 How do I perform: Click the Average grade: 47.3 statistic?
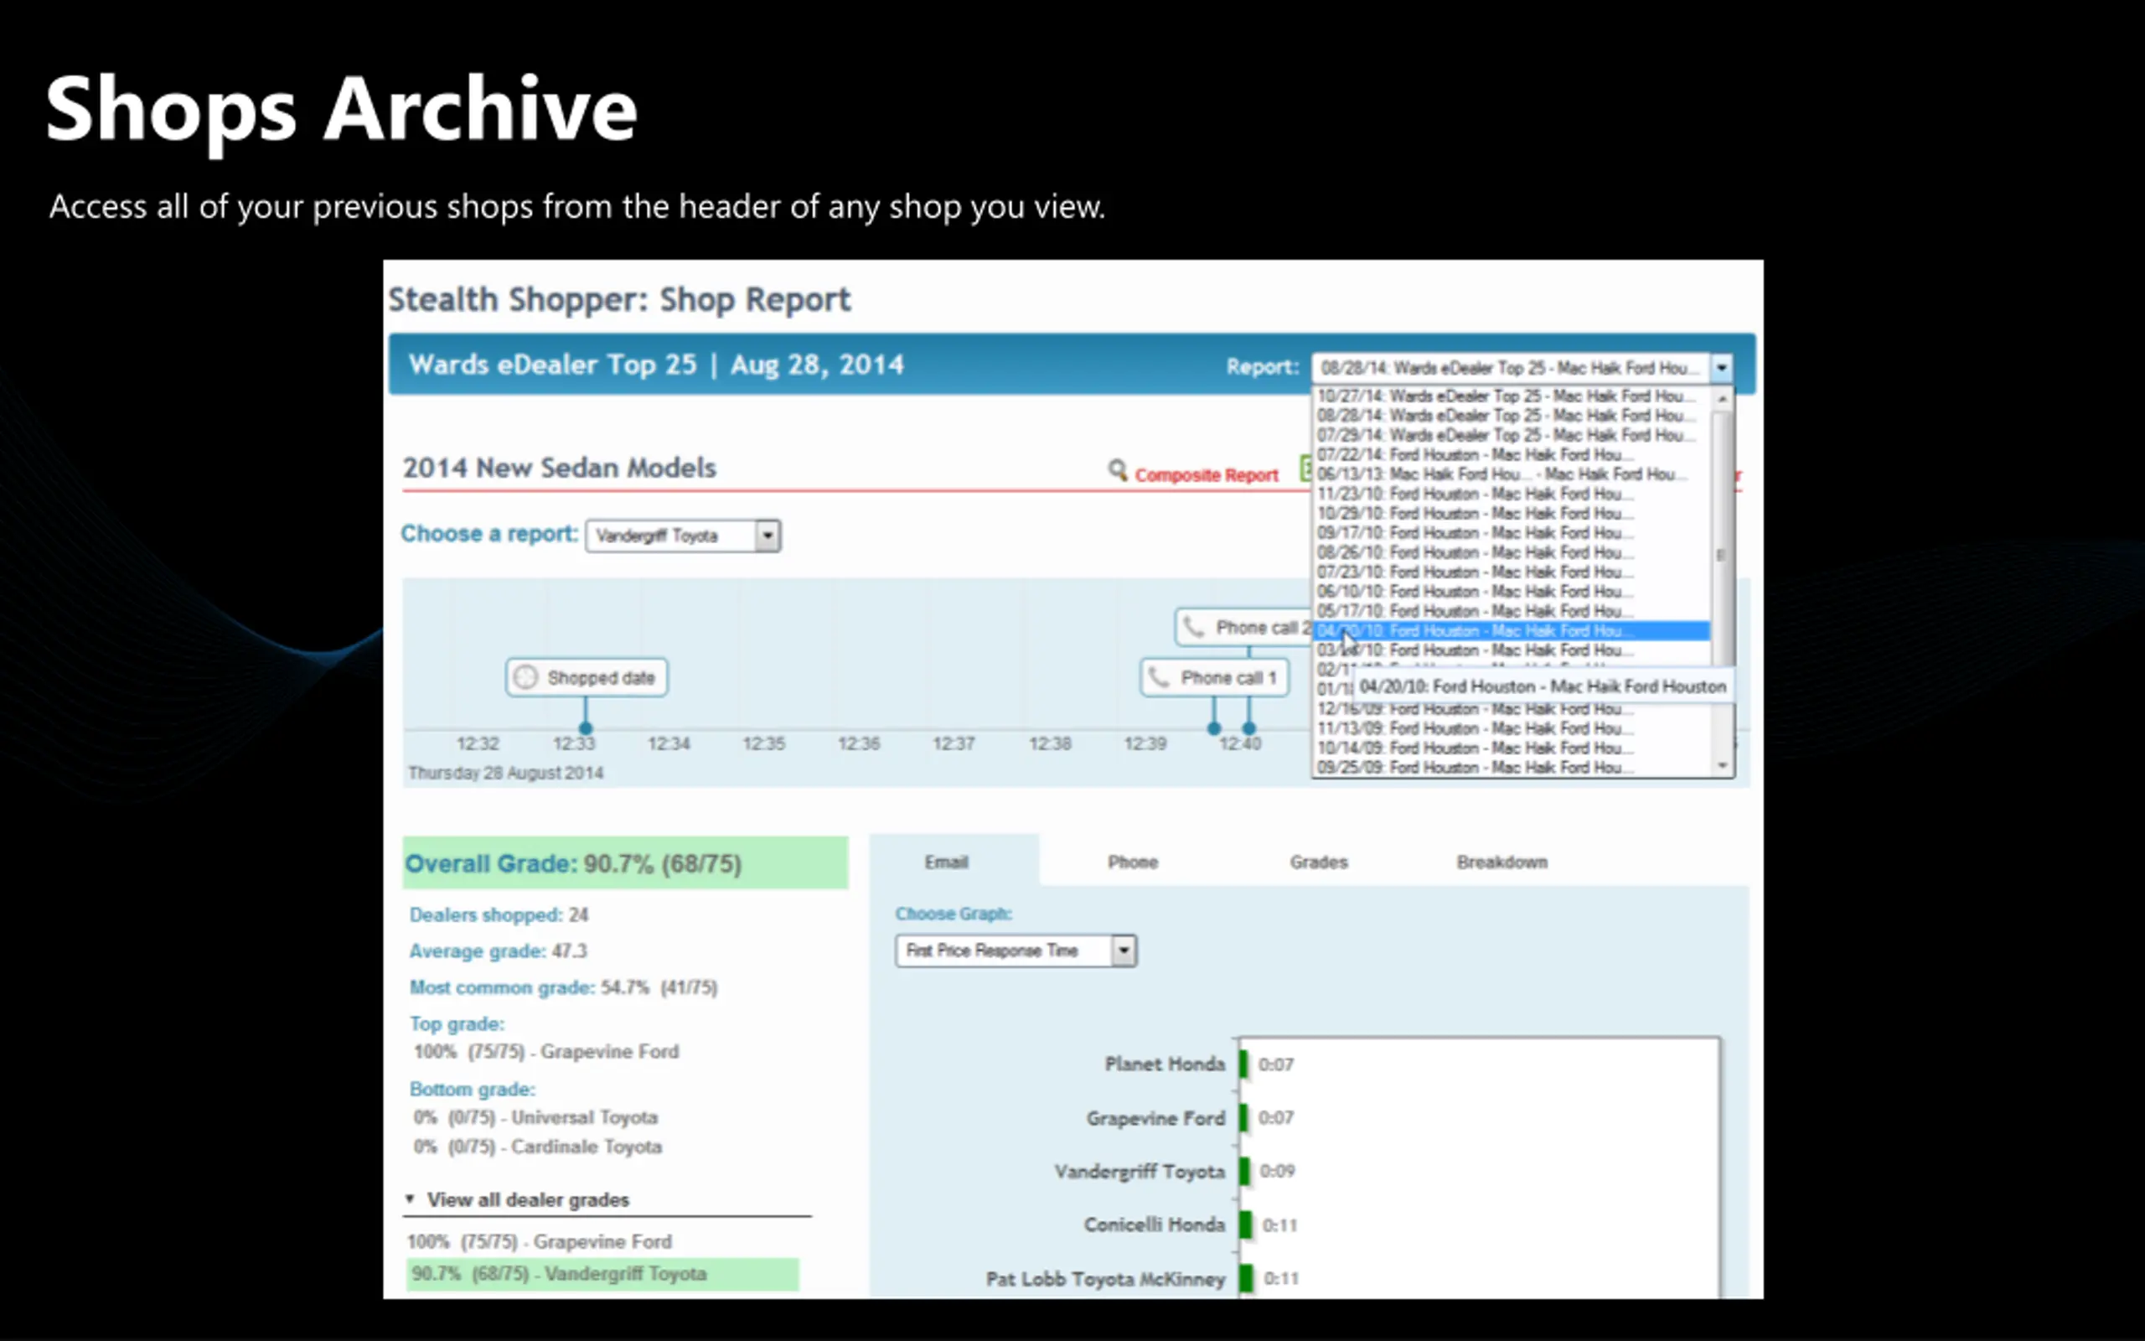tap(497, 951)
